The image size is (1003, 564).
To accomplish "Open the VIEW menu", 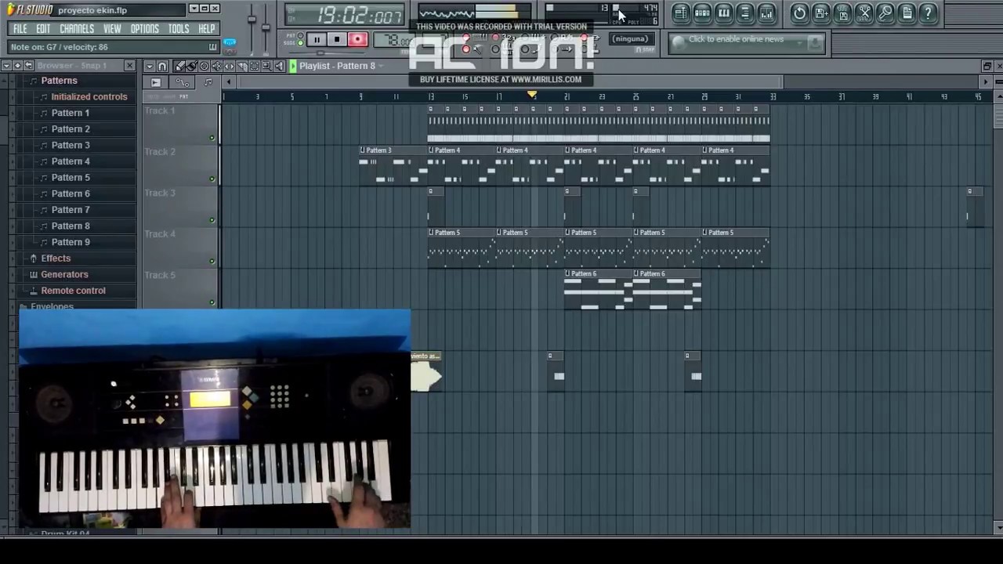I will 112,29.
